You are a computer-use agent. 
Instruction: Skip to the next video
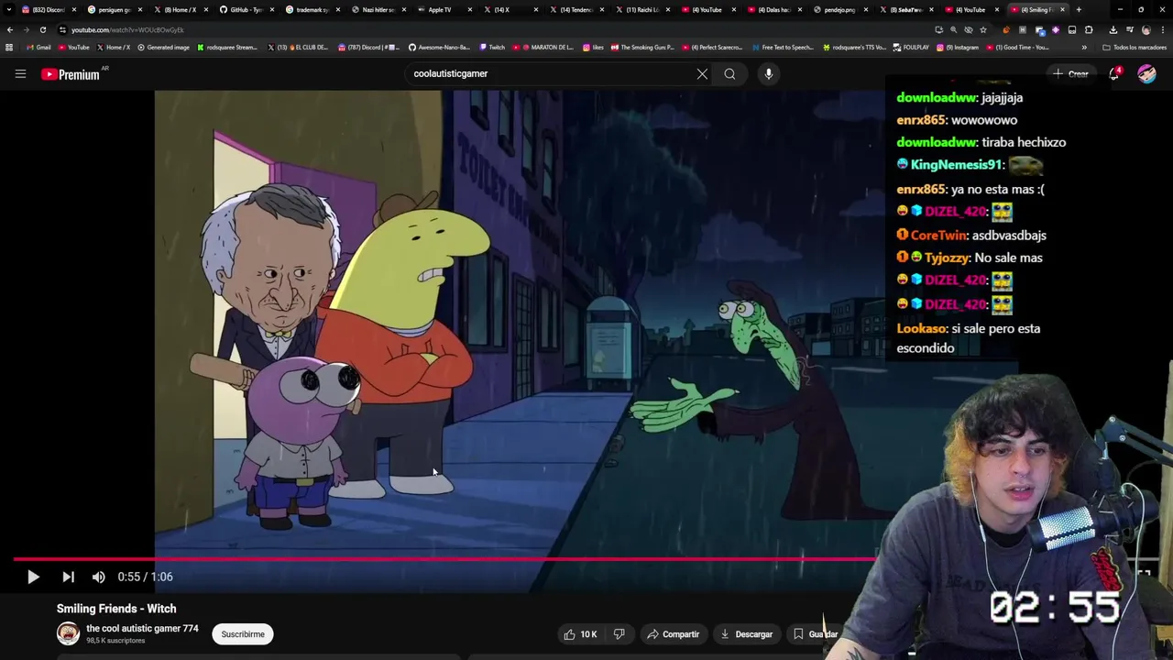coord(68,577)
